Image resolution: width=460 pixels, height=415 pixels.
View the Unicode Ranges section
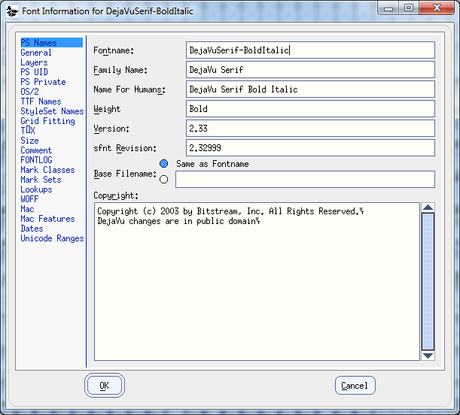click(52, 238)
